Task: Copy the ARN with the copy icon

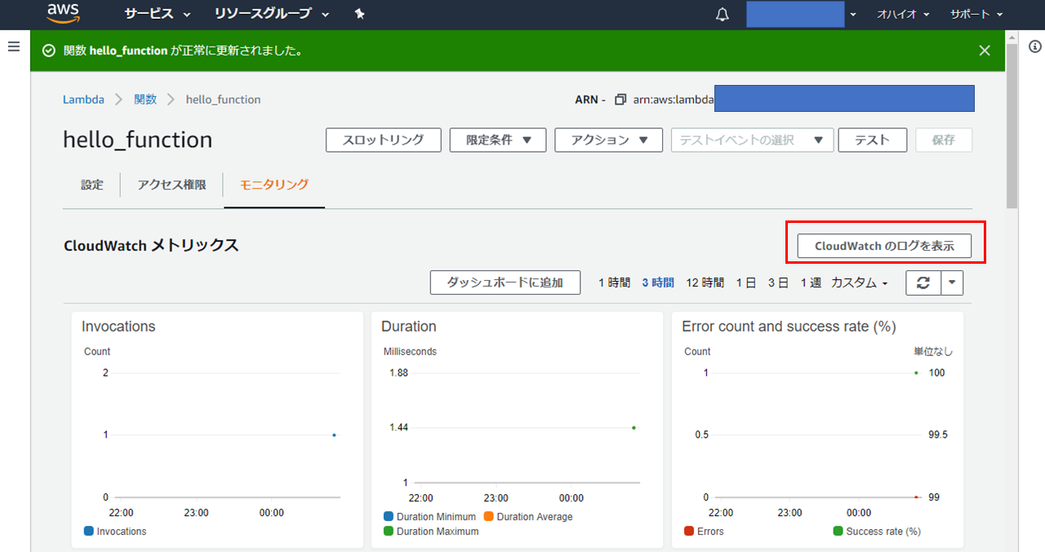Action: [x=620, y=100]
